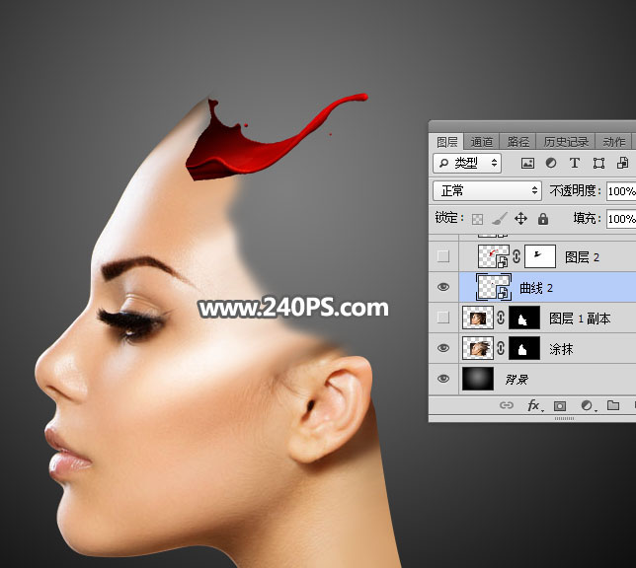The width and height of the screenshot is (636, 568).
Task: Select 图层 2 layer thumbnail
Action: click(493, 256)
